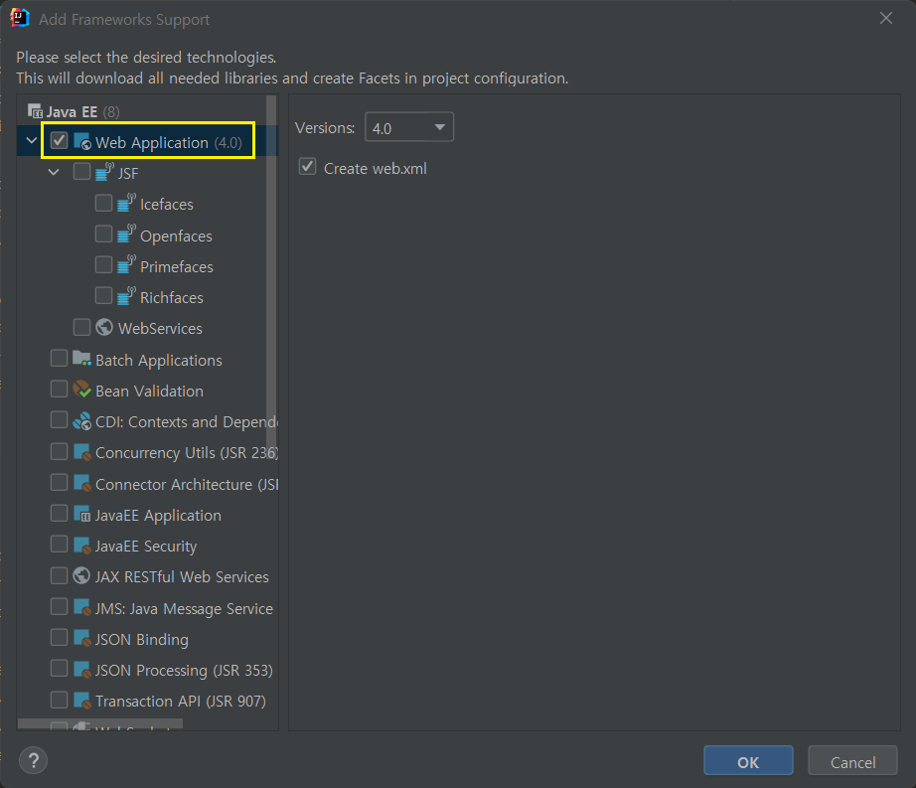Click the Icefaces icon
Screen dimensions: 916x788
(126, 204)
